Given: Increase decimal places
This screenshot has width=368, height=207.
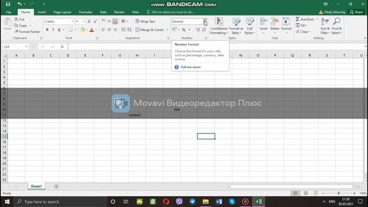Looking at the screenshot, I should coord(198,29).
